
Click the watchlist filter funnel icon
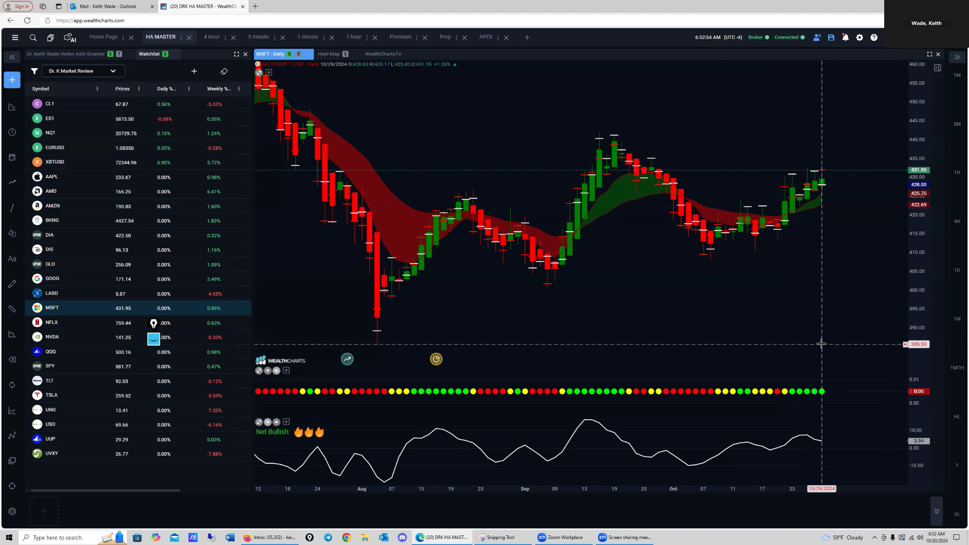pos(34,71)
